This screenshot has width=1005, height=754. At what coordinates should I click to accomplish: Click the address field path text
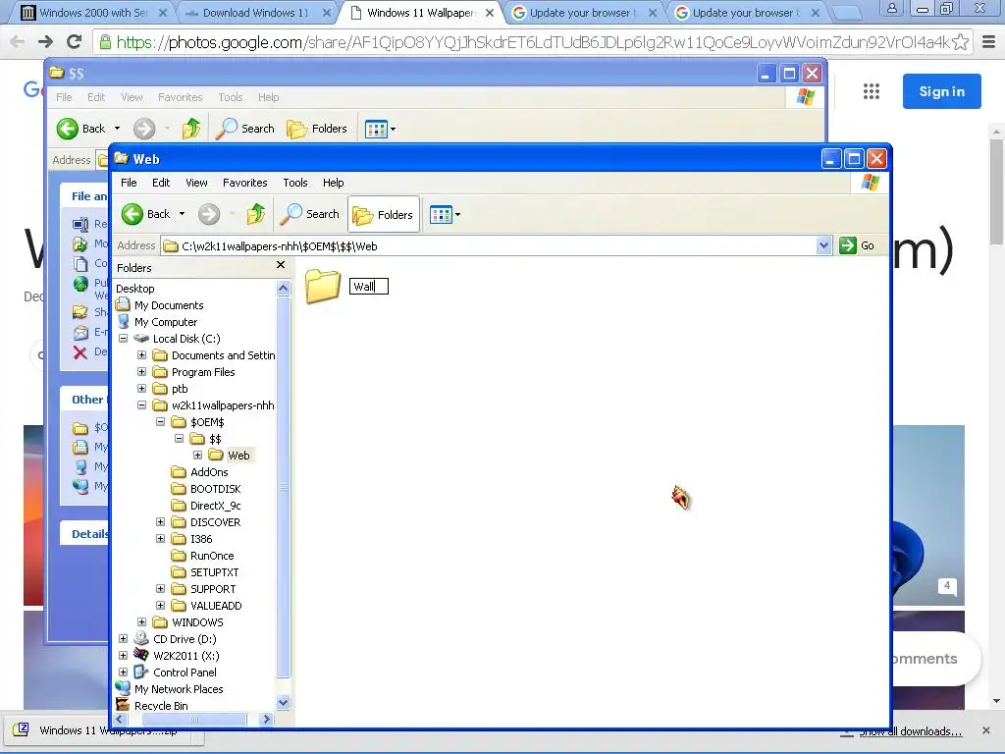280,246
